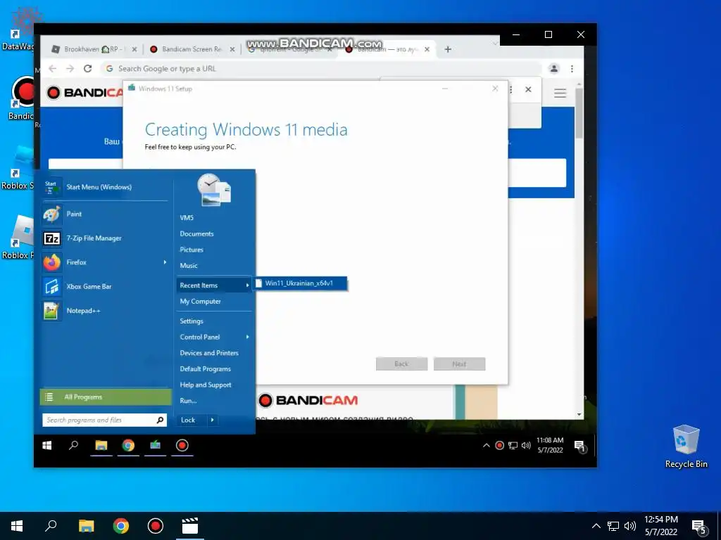Viewport: 721px width, 540px height.
Task: Open Settings from start menu
Action: click(192, 321)
